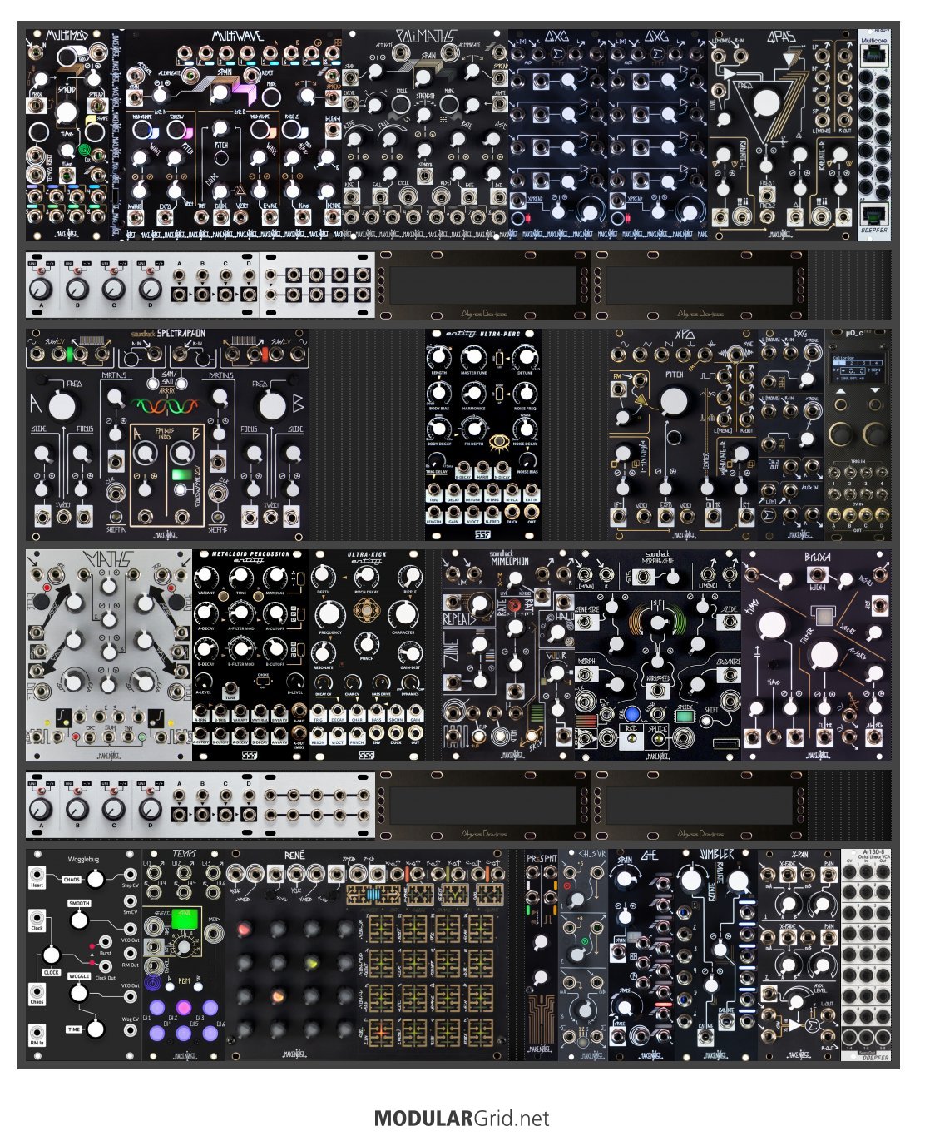Select the Wogglebug module
This screenshot has height=1136, width=925.
(84, 955)
